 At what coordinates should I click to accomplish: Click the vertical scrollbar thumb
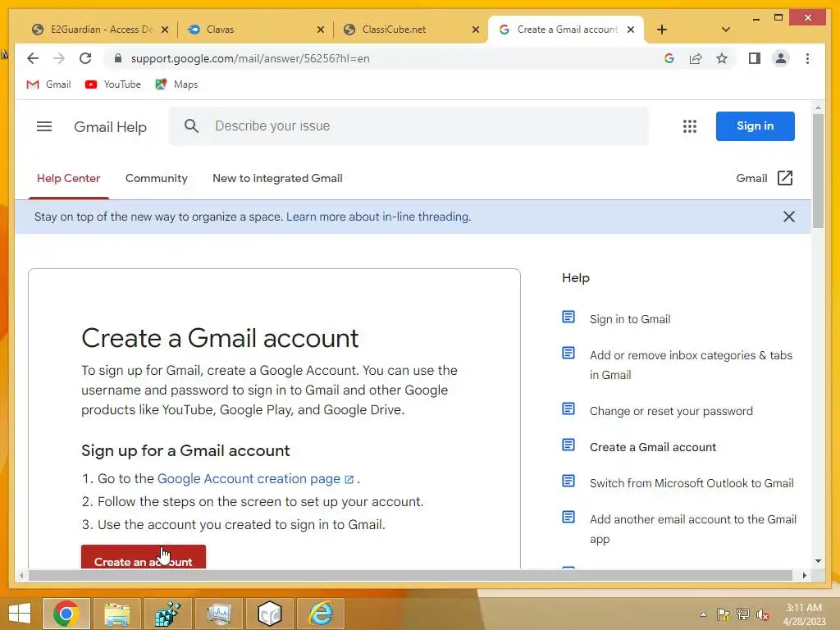tap(818, 171)
